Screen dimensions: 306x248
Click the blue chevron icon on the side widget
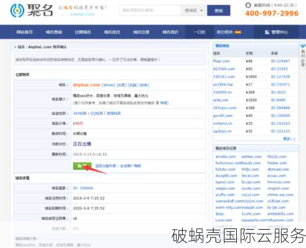click(303, 46)
